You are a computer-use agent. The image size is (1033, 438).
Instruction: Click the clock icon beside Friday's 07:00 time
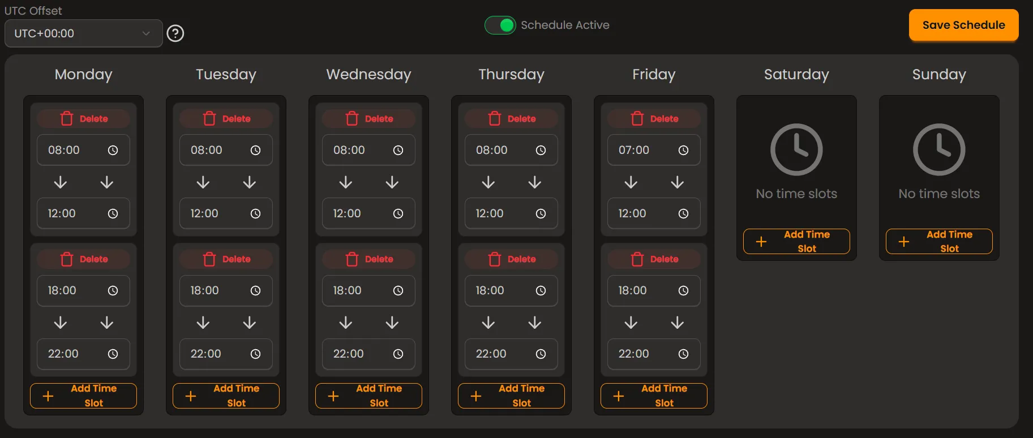684,149
